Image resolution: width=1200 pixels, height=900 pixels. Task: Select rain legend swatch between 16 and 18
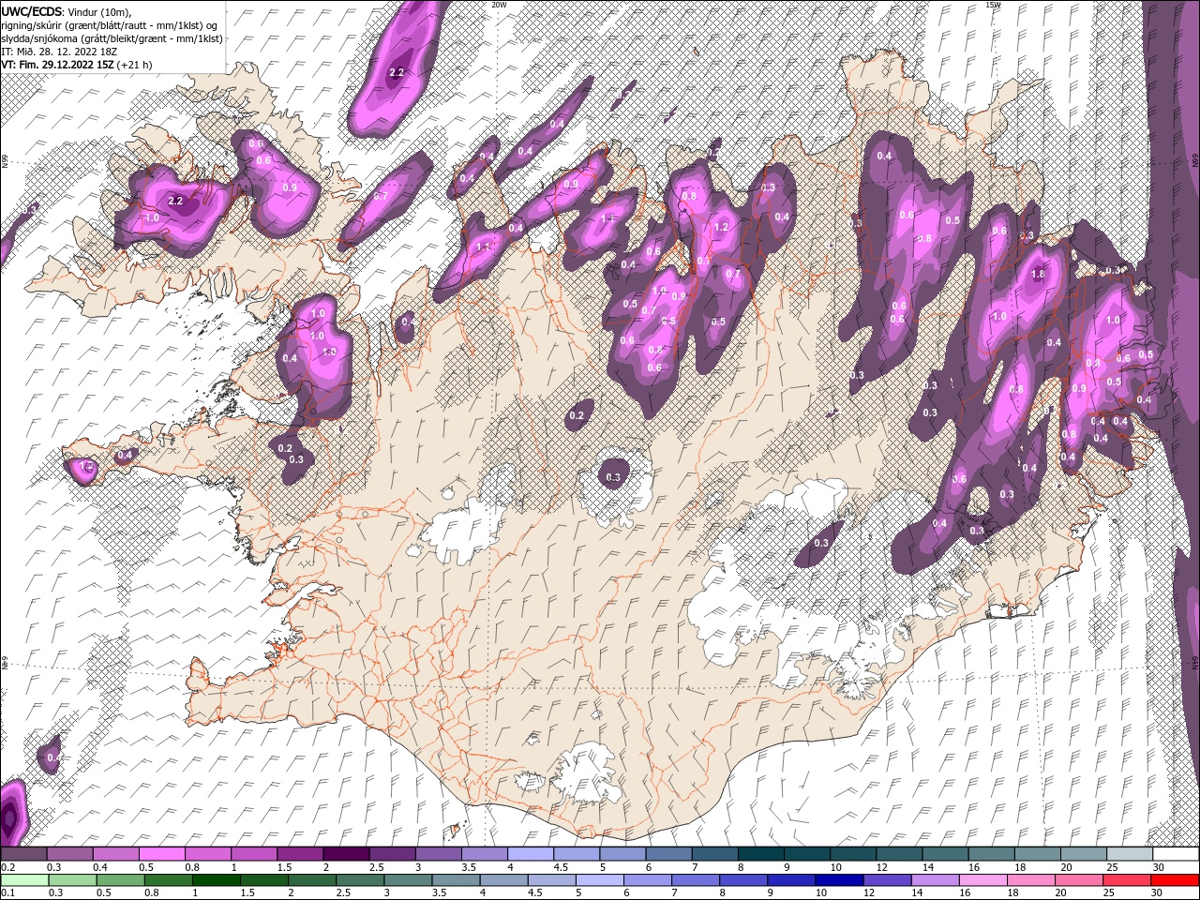[983, 880]
